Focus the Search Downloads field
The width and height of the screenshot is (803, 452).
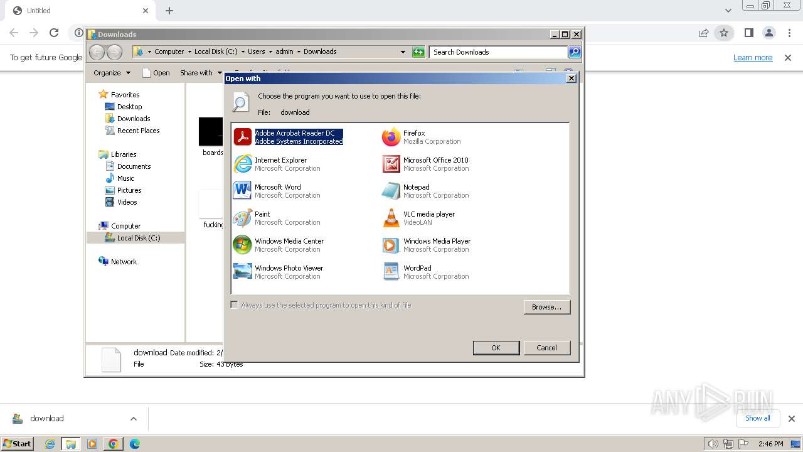(499, 52)
